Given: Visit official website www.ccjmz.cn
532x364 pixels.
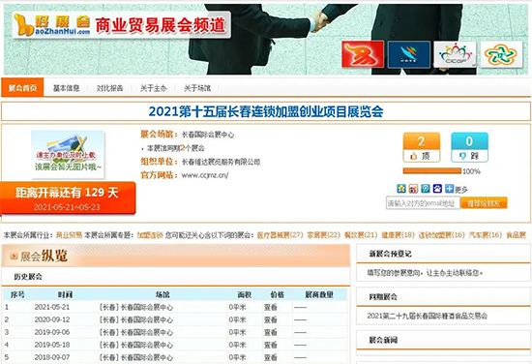Looking at the screenshot, I should coord(205,175).
